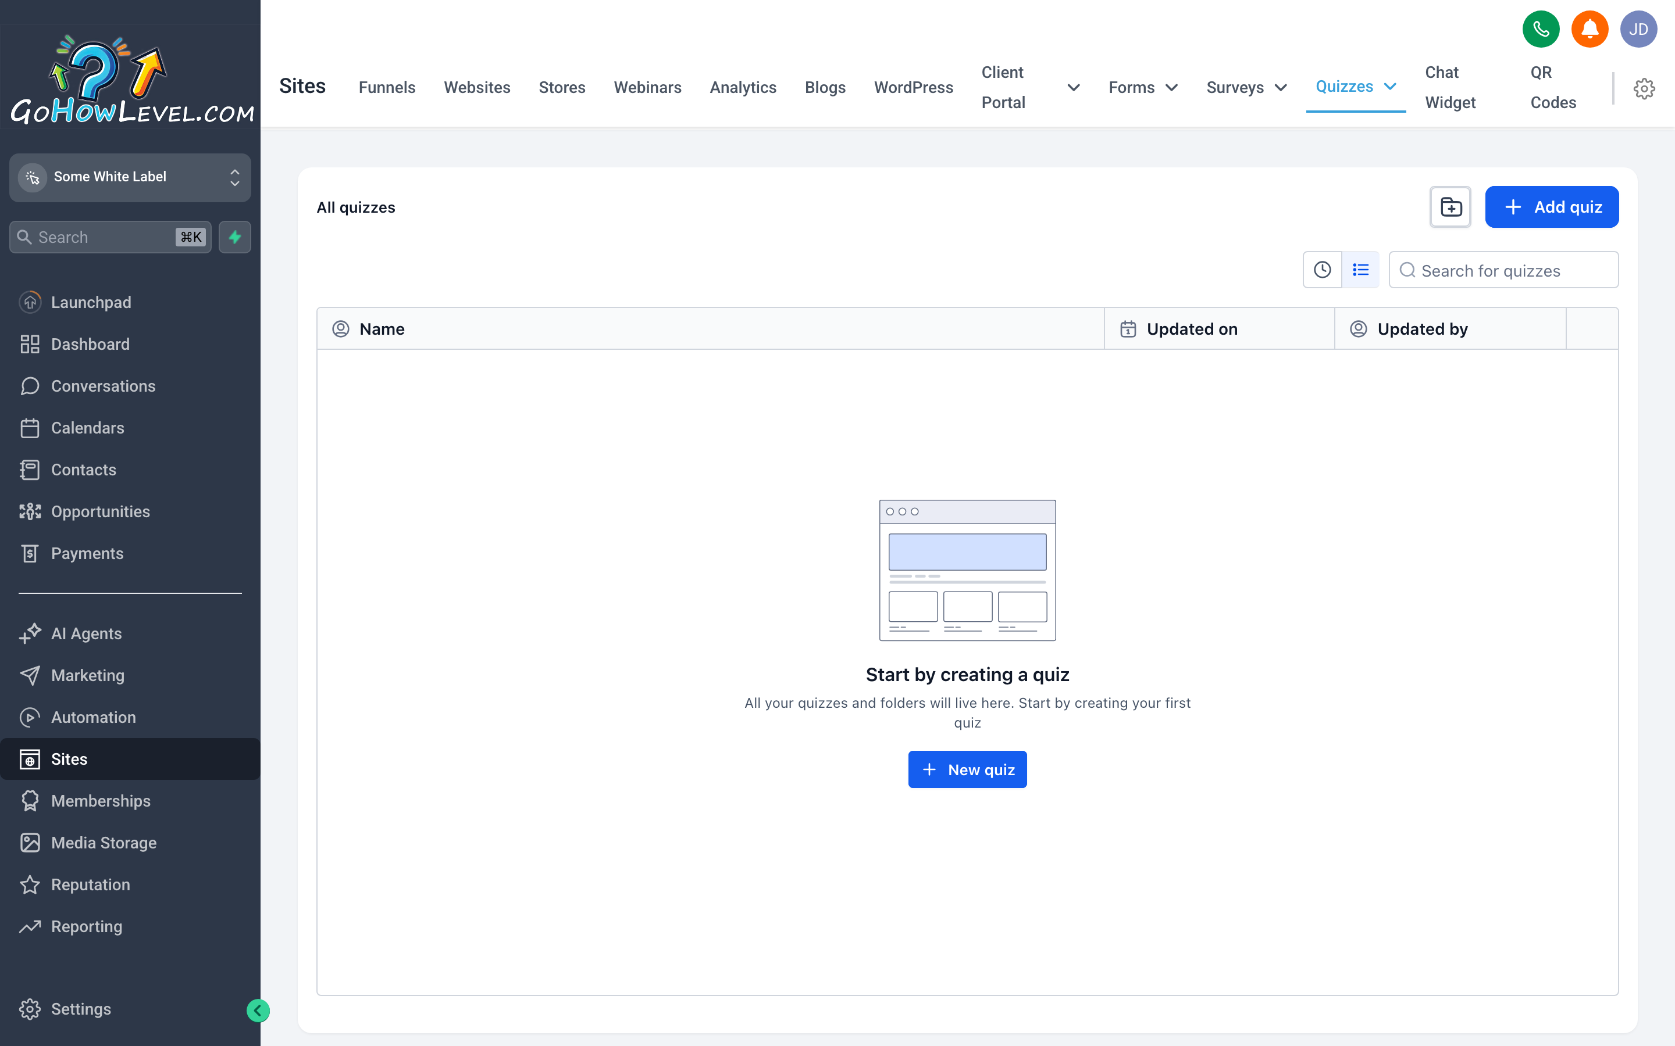Collapse the sidebar with green arrow

tap(258, 1011)
